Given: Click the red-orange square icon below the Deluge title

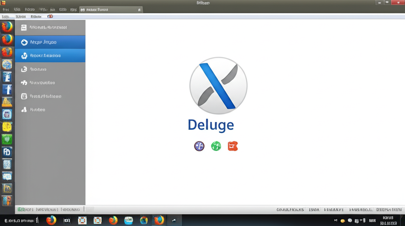Looking at the screenshot, I should pos(233,147).
